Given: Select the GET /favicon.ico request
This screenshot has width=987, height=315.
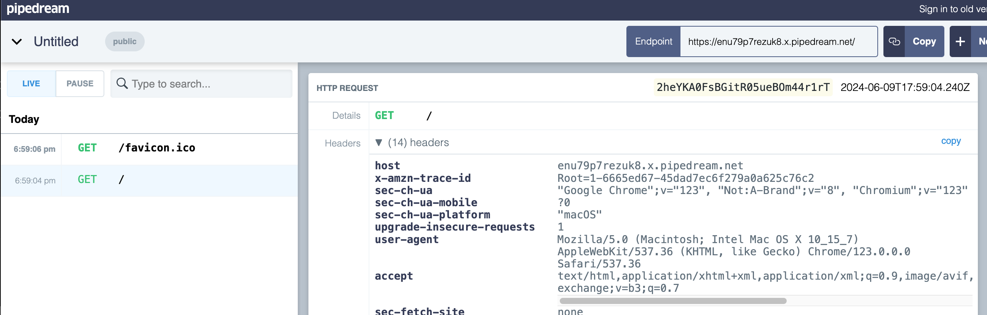Looking at the screenshot, I should point(157,148).
